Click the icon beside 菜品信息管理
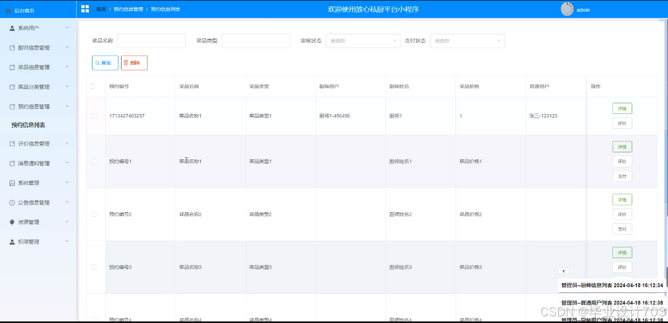Screen dimensions: 668x323 coord(12,67)
